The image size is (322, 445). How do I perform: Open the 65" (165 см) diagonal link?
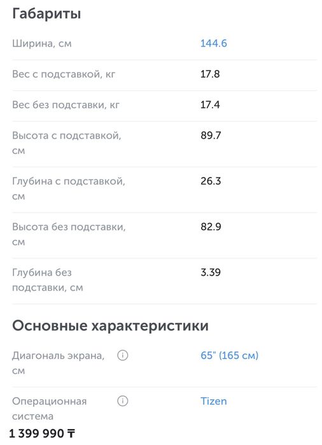click(229, 355)
